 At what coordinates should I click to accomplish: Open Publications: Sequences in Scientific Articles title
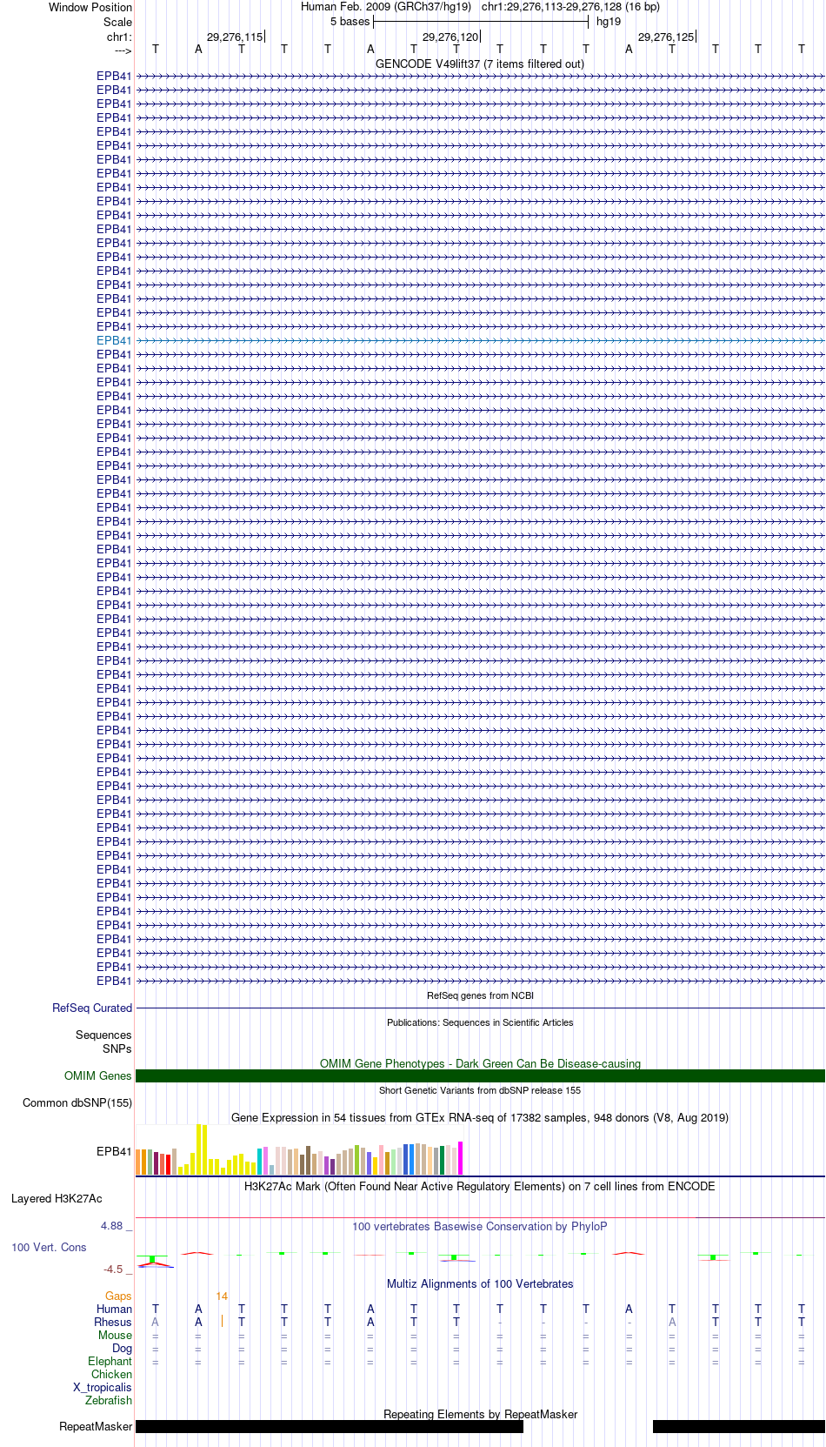(480, 1022)
